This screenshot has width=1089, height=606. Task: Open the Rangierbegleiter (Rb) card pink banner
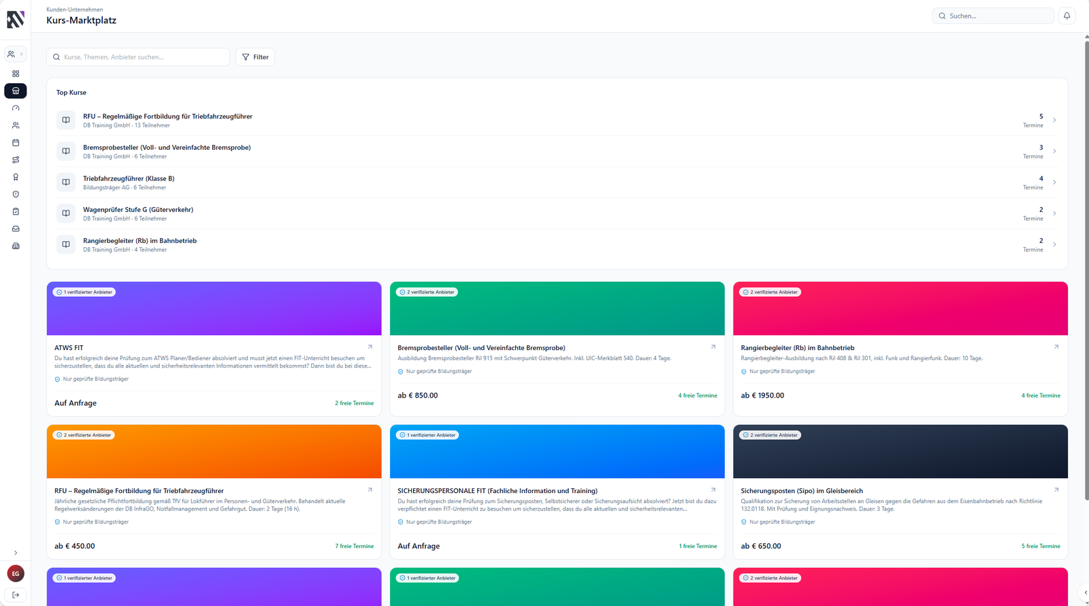[x=900, y=308]
